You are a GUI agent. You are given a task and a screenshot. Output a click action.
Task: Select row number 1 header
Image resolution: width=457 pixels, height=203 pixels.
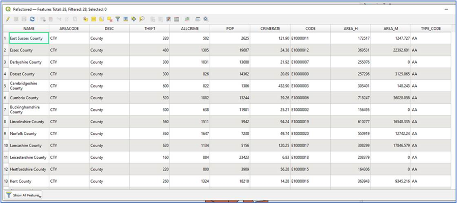point(6,38)
